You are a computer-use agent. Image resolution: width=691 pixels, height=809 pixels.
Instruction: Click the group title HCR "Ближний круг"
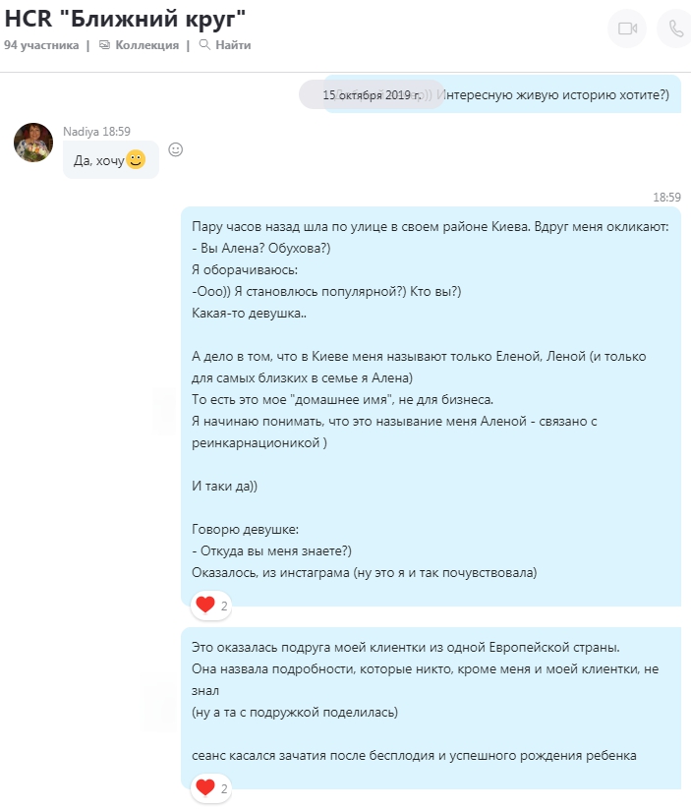coord(125,19)
